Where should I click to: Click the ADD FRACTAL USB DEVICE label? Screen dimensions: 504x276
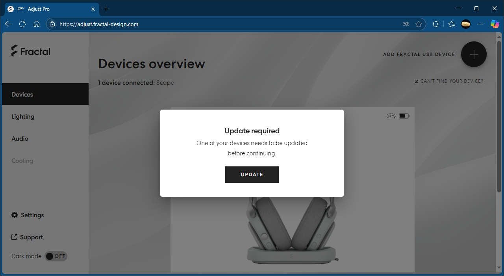(x=419, y=54)
